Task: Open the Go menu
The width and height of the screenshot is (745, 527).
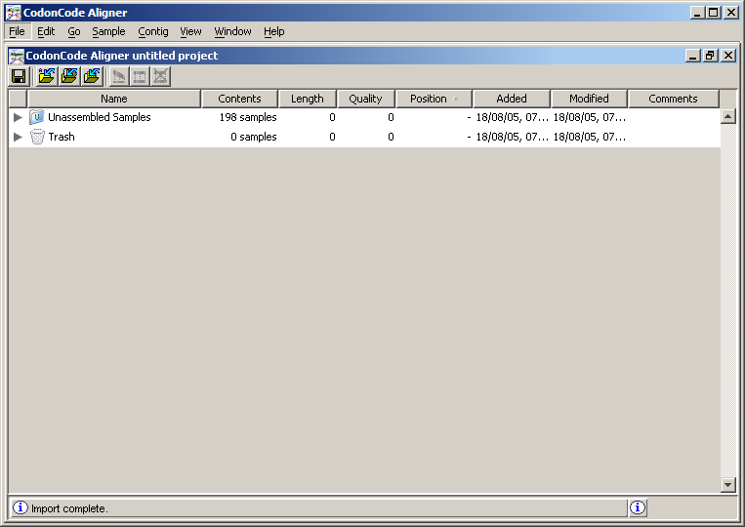Action: (73, 31)
